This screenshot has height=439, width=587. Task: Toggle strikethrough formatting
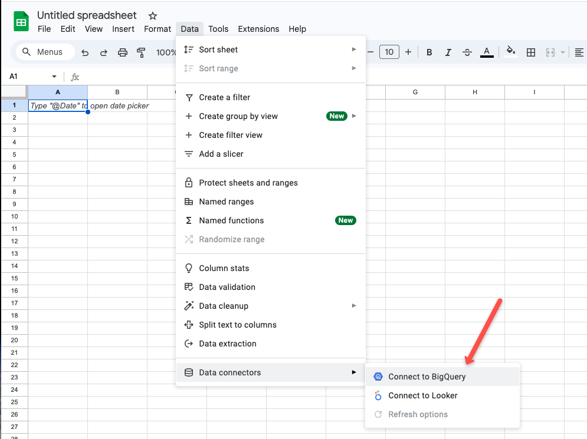tap(467, 52)
